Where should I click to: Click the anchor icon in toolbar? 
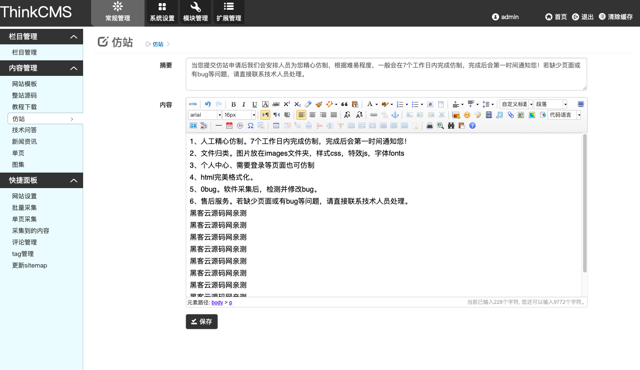click(395, 115)
